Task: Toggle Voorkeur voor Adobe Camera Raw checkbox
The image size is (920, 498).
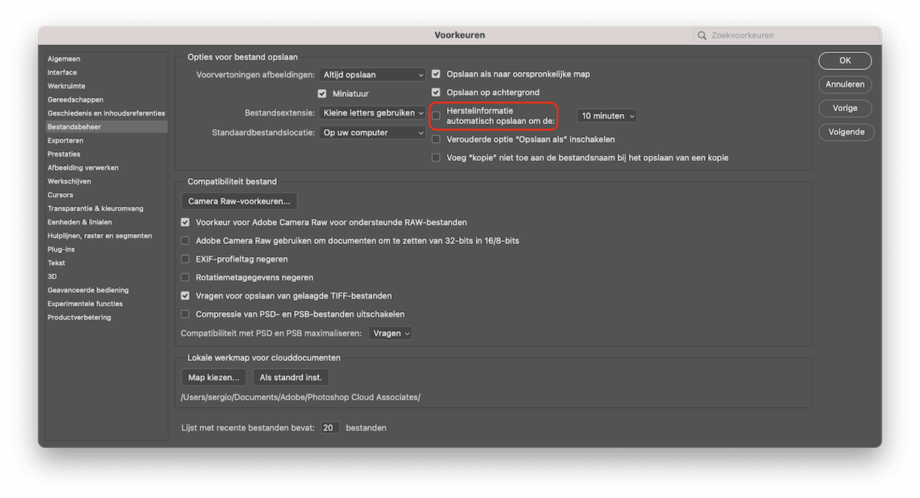Action: coord(185,223)
